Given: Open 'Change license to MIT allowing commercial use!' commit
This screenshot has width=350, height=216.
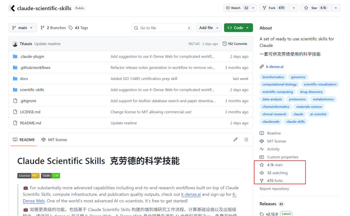Looking at the screenshot, I should tap(151, 112).
